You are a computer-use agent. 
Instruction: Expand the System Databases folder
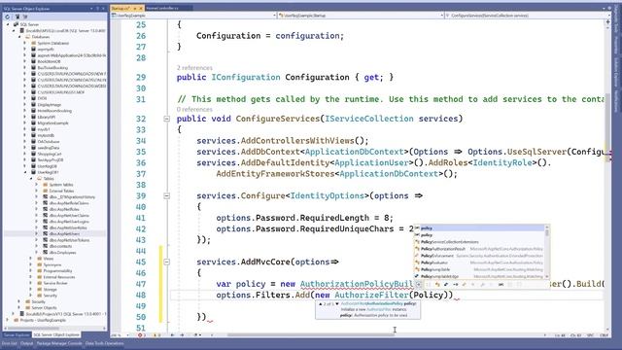click(25, 43)
